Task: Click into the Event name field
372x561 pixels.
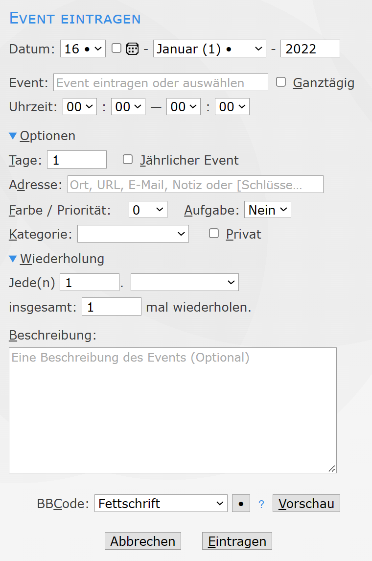Action: pos(161,82)
